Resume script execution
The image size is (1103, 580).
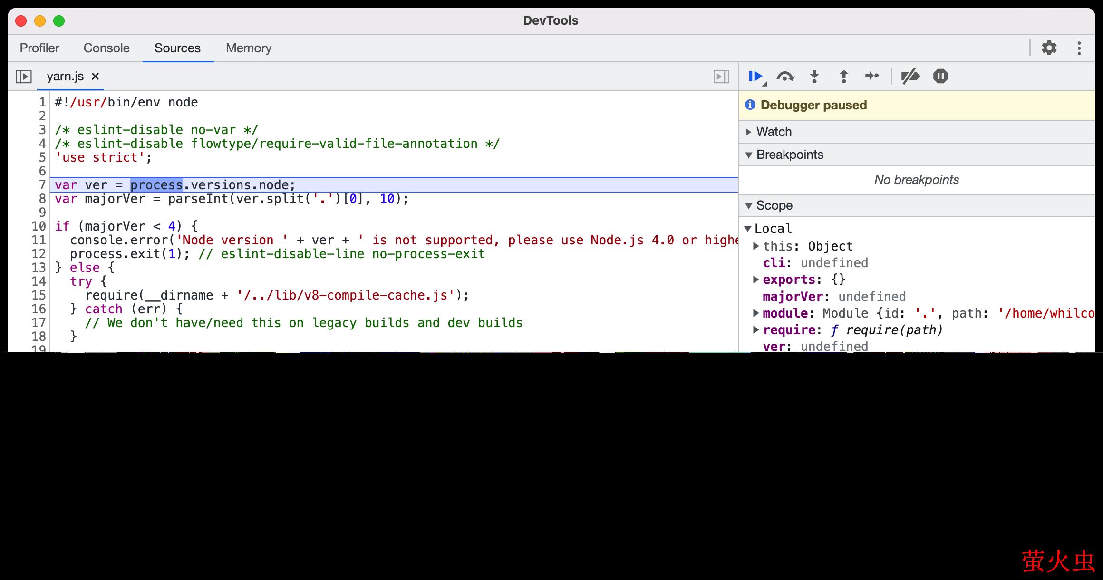click(x=756, y=77)
